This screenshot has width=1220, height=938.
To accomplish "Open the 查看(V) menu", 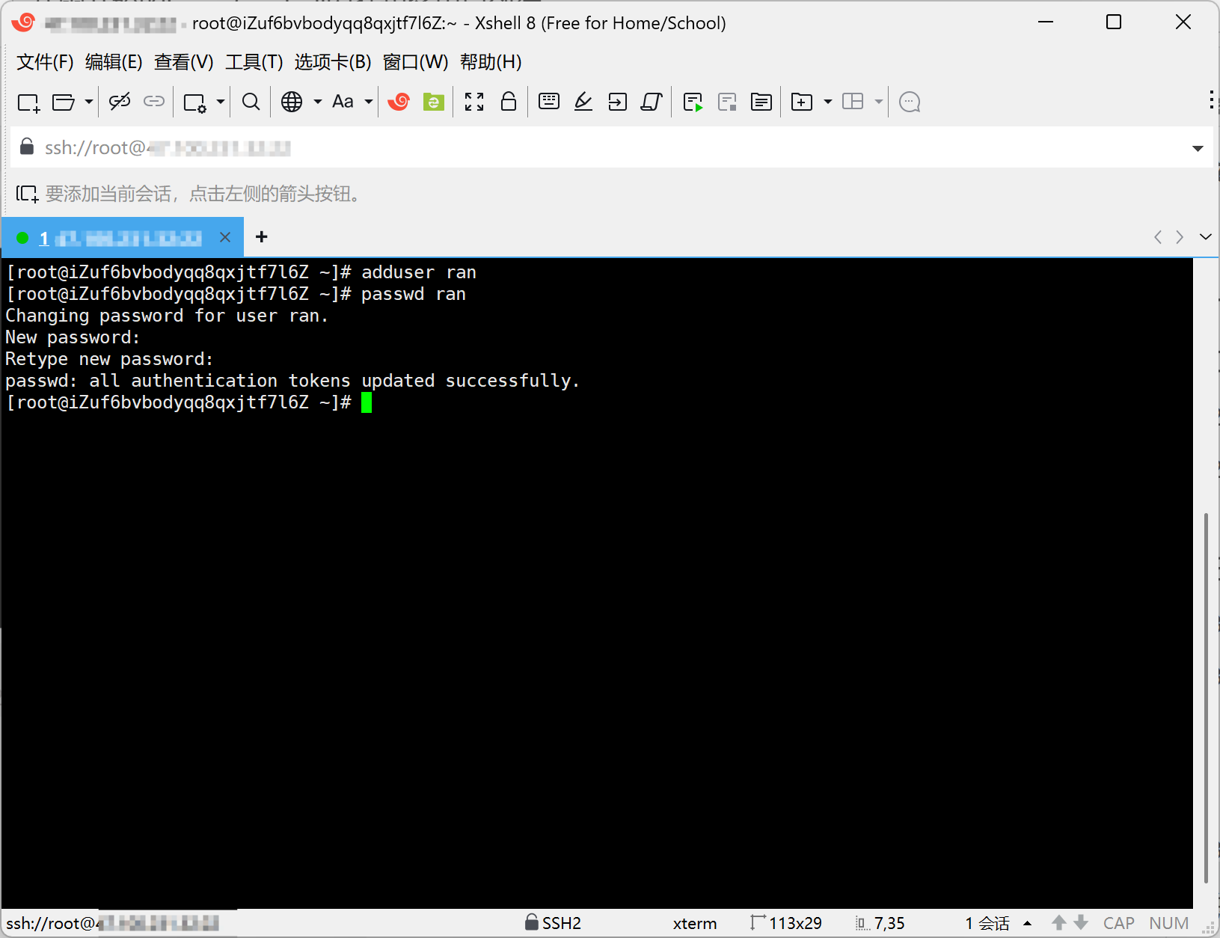I will coord(184,62).
